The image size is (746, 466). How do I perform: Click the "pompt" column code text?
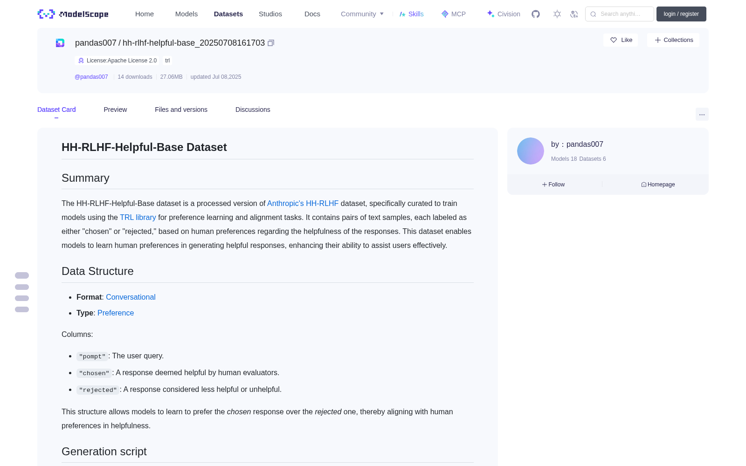tap(92, 356)
